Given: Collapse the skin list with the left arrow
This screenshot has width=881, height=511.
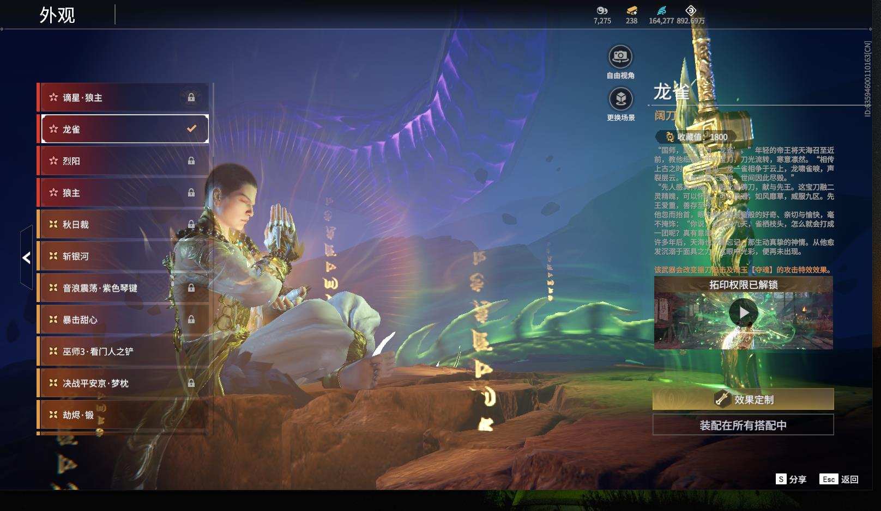Looking at the screenshot, I should click(x=26, y=257).
